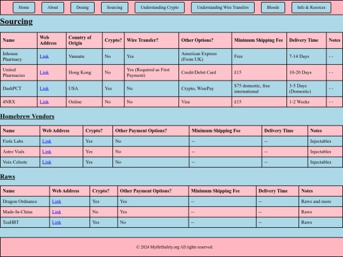Visit the Astro Vials link
Image resolution: width=343 pixels, height=257 pixels.
tap(47, 152)
